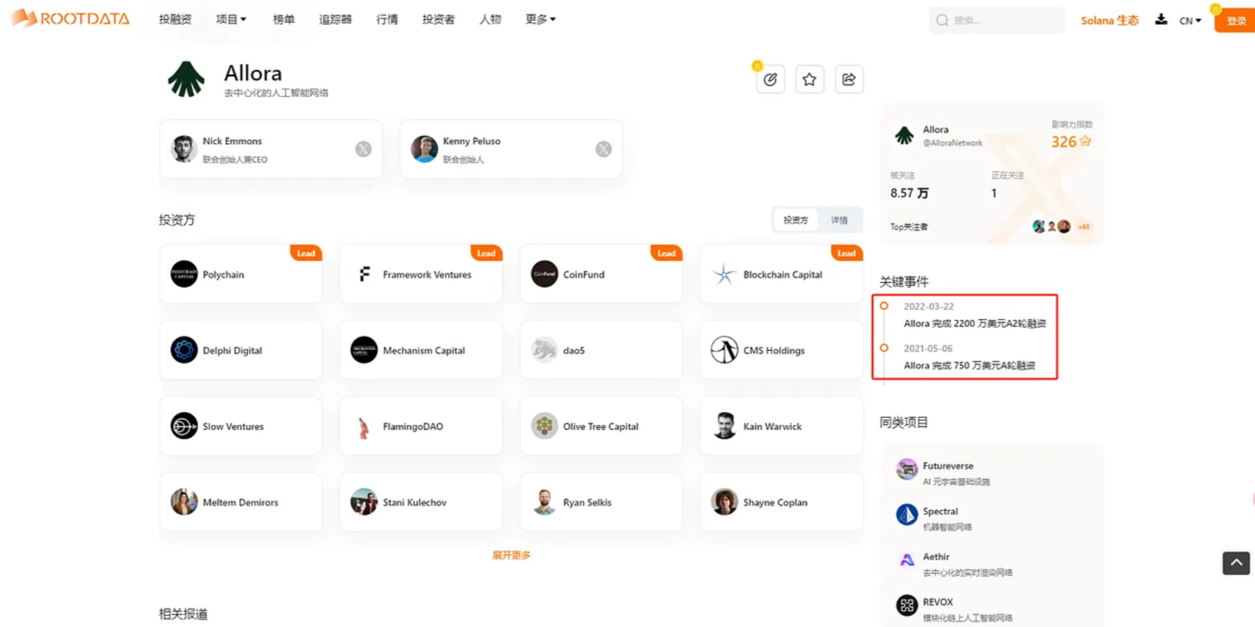The height and width of the screenshot is (627, 1255).
Task: Click into the search input field
Action: click(1003, 20)
